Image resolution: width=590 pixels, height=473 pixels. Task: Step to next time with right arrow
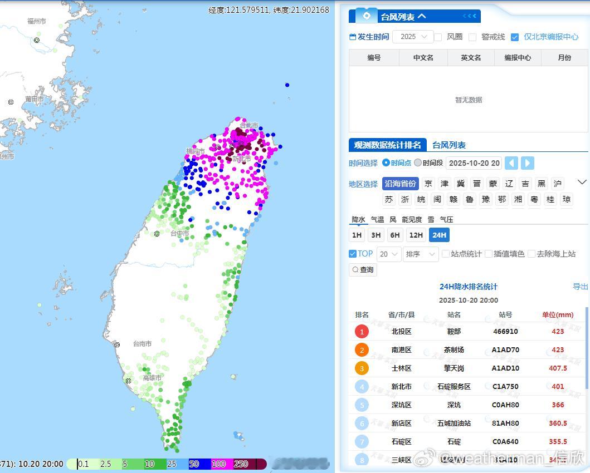tap(528, 163)
